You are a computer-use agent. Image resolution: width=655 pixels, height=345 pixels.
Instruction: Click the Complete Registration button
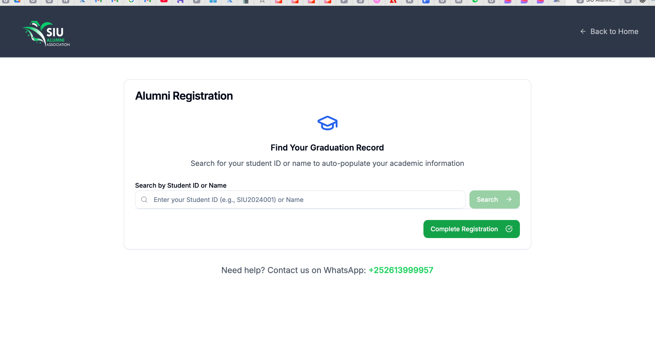(x=471, y=229)
